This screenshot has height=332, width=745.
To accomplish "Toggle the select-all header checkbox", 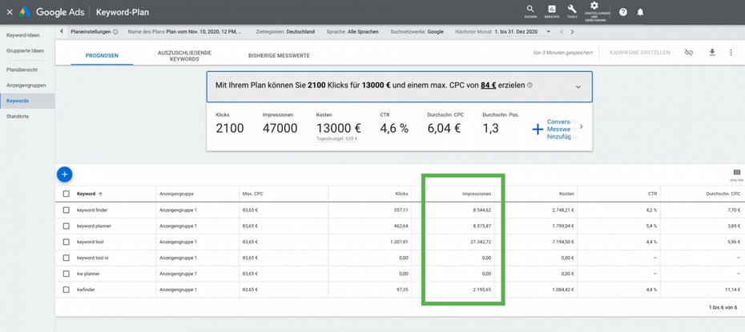I will coord(66,194).
